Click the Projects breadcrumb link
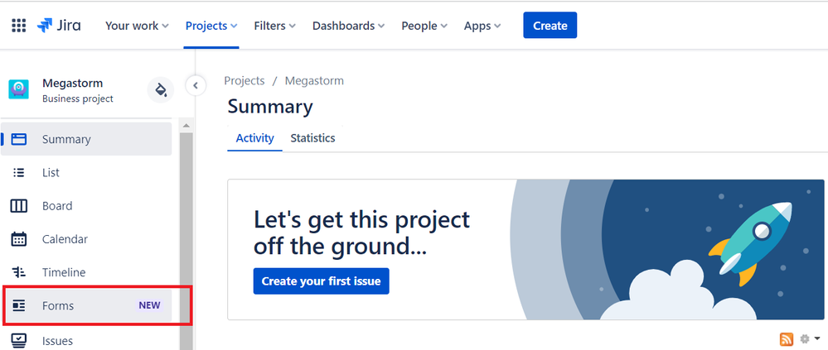828x350 pixels. pos(244,80)
